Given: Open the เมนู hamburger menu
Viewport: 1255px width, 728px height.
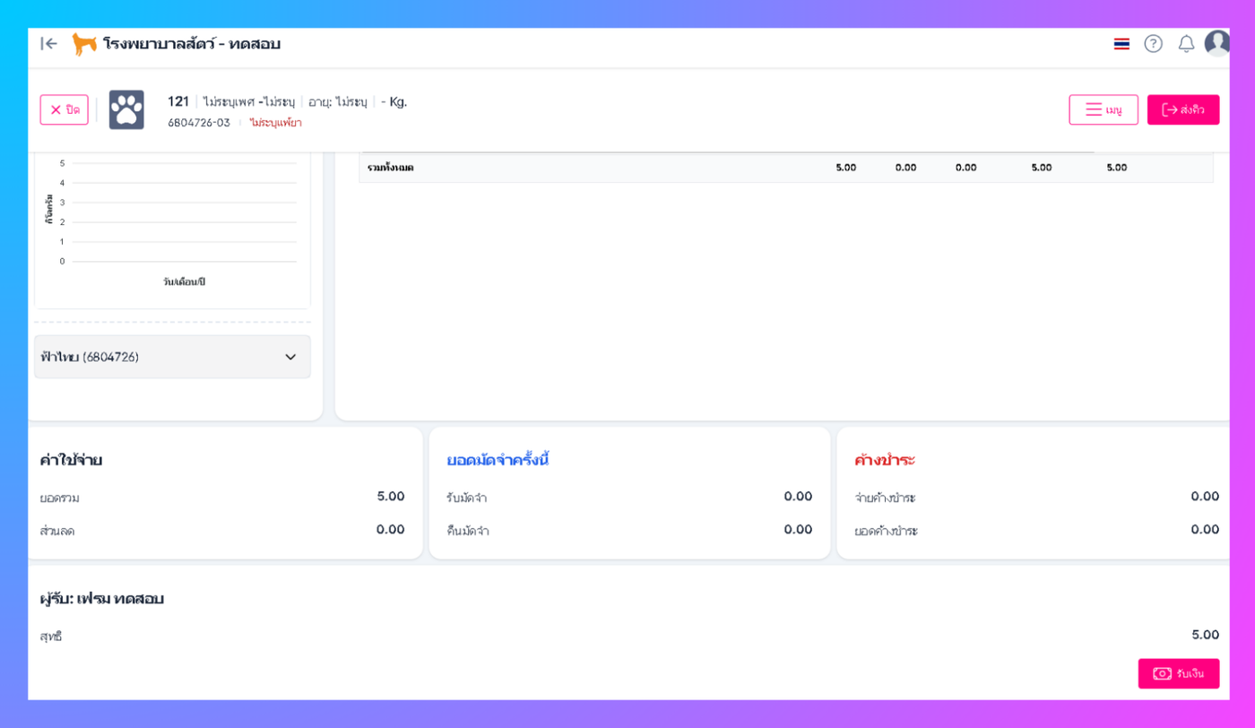Looking at the screenshot, I should tap(1104, 109).
